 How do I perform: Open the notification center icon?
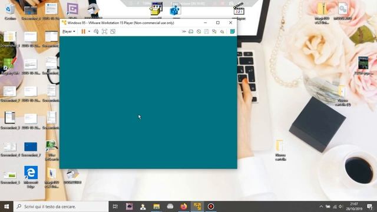370,207
